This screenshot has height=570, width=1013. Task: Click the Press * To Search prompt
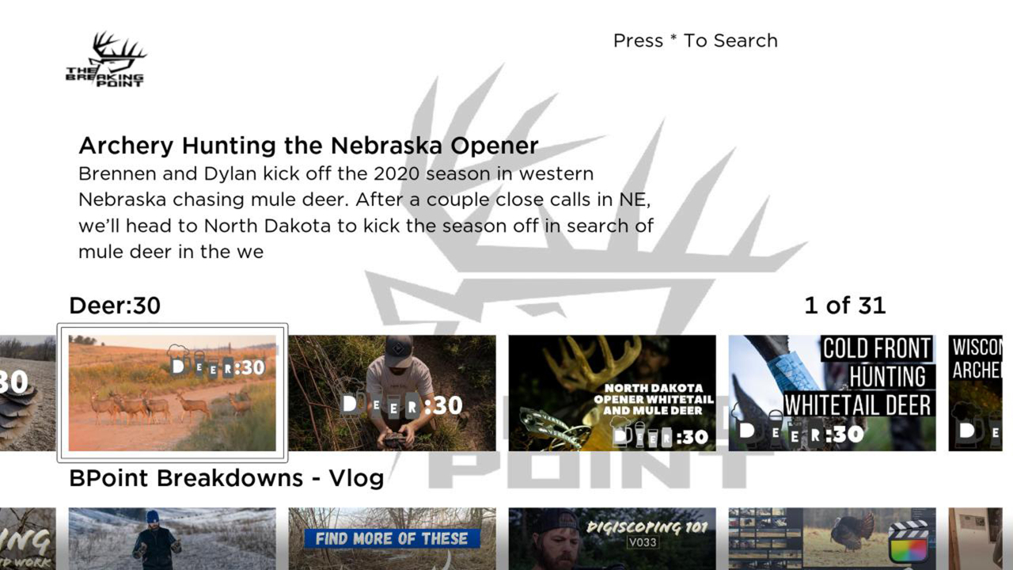click(696, 40)
